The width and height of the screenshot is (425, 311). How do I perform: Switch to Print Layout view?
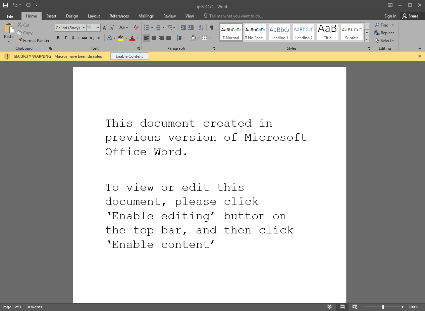(x=342, y=307)
